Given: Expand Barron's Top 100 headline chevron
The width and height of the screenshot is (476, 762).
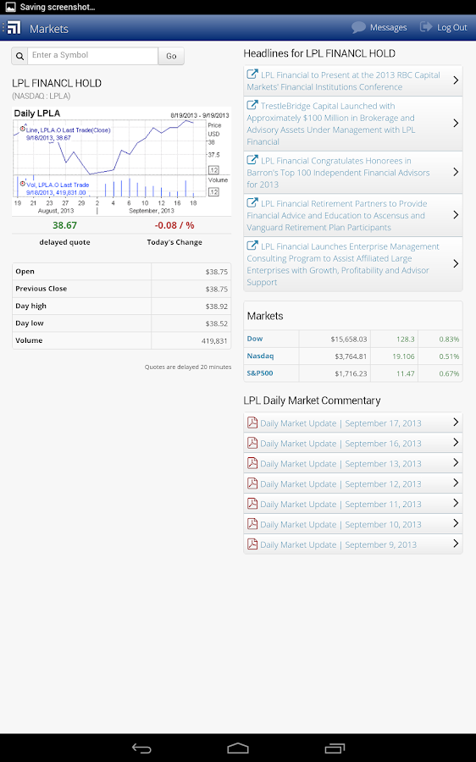Looking at the screenshot, I should pyautogui.click(x=456, y=172).
